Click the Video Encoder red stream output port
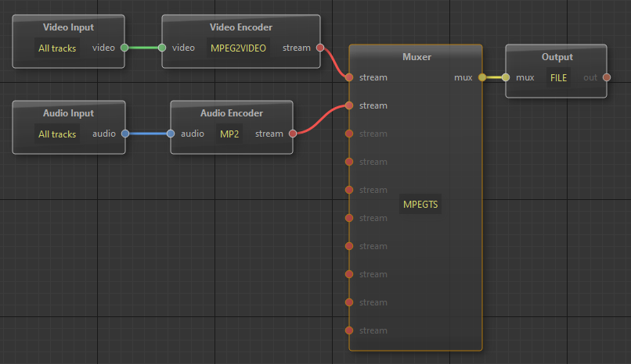The width and height of the screenshot is (631, 364). [319, 48]
